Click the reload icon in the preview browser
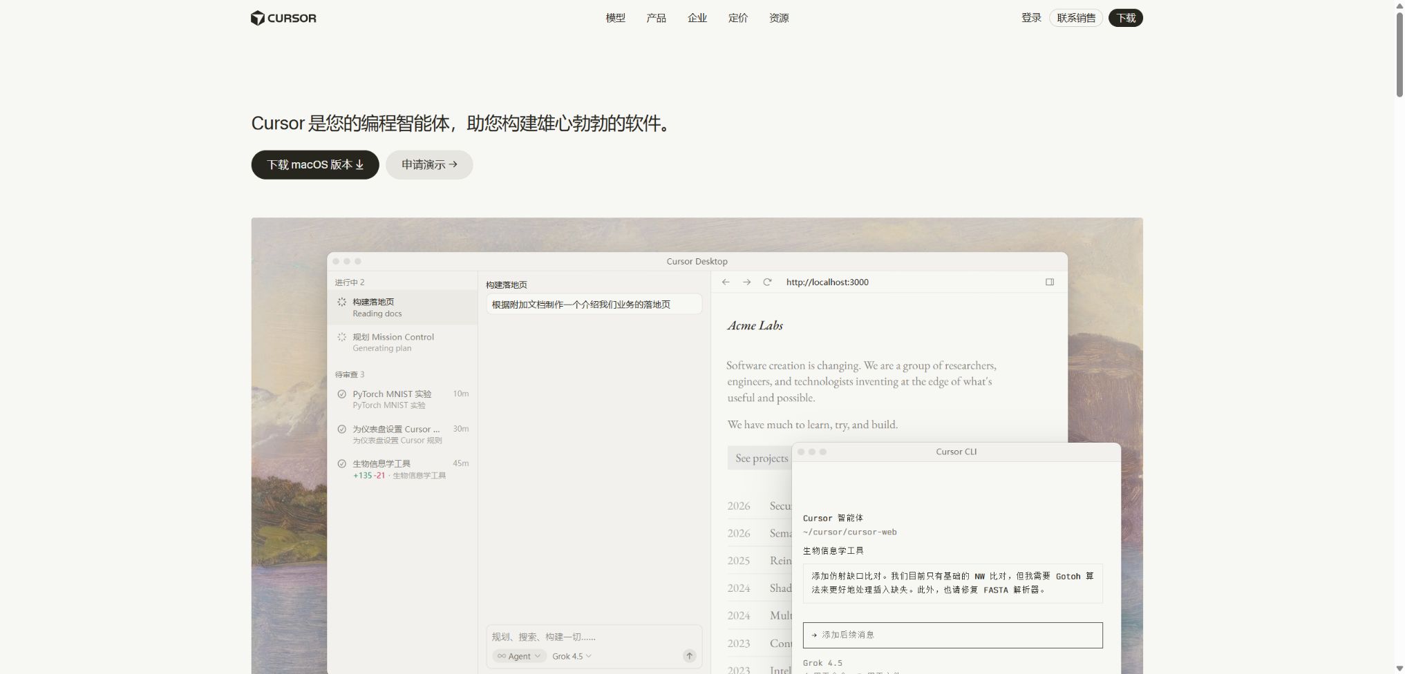 click(x=767, y=282)
